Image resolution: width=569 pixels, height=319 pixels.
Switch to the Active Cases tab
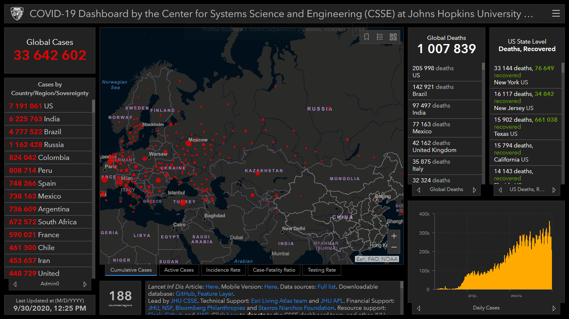coord(179,270)
